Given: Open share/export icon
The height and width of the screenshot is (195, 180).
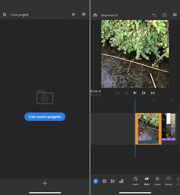Looking at the screenshot, I should pos(164,15).
